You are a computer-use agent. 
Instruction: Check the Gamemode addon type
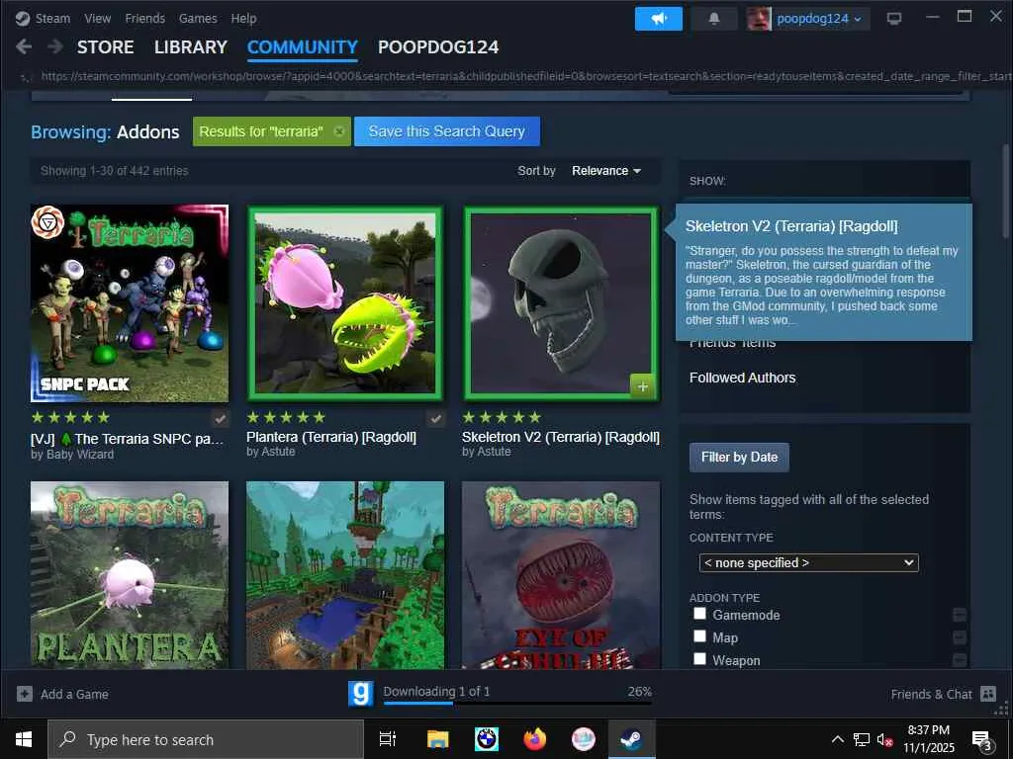(699, 613)
